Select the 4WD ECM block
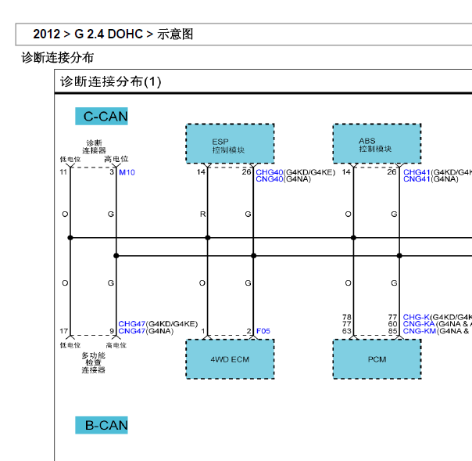Screen dimensions: 472x461 [230, 359]
